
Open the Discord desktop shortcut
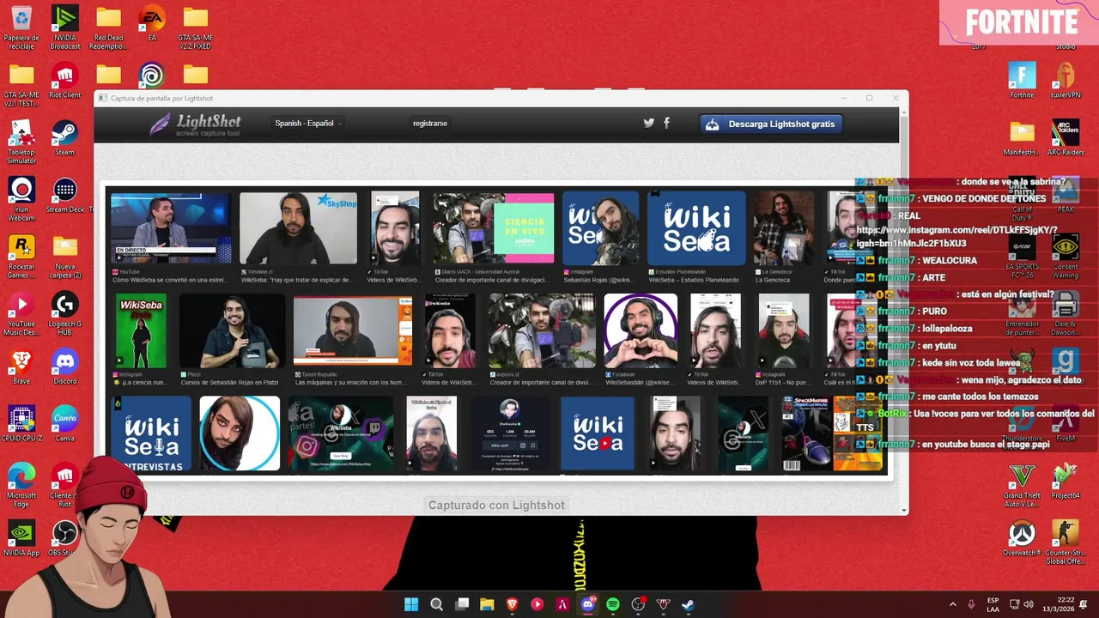coord(65,367)
